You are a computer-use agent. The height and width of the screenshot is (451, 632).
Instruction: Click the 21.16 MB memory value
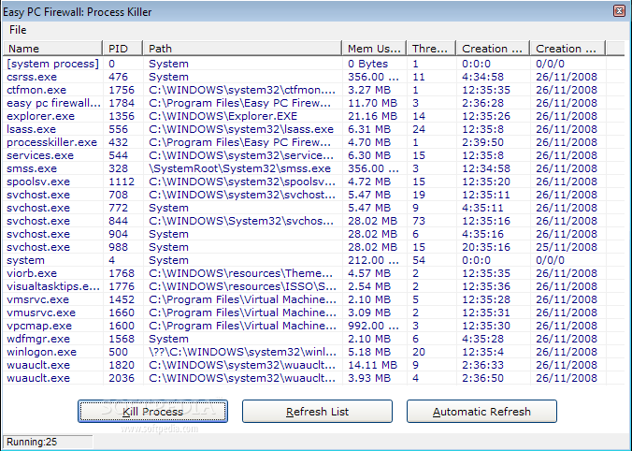(x=372, y=116)
